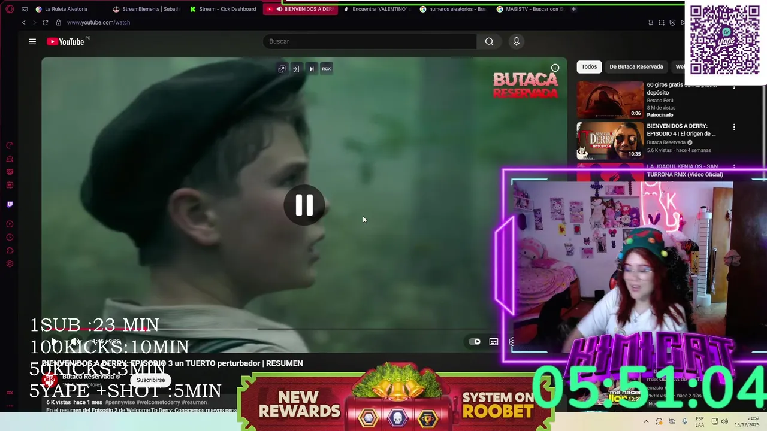Click the YouTube search magnifier button
The height and width of the screenshot is (431, 767).
(x=490, y=41)
